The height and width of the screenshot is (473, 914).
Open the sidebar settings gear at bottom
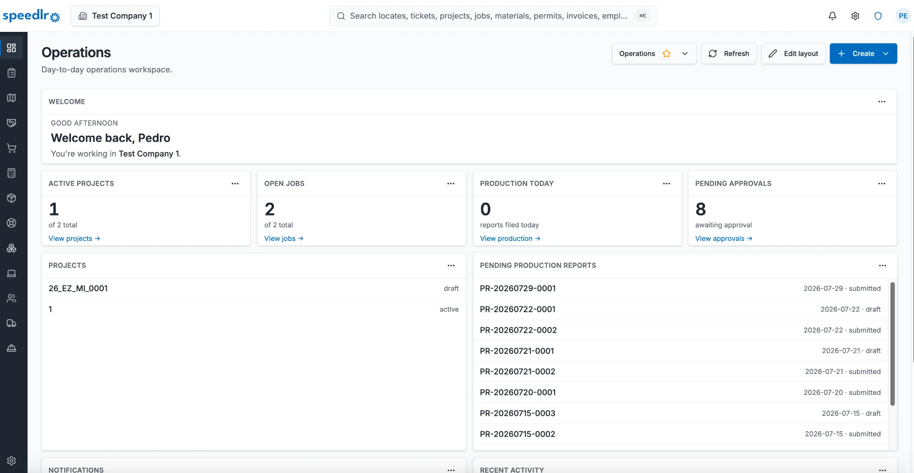point(11,461)
